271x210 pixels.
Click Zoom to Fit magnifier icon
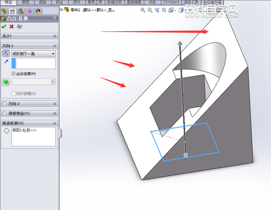click(x=143, y=10)
